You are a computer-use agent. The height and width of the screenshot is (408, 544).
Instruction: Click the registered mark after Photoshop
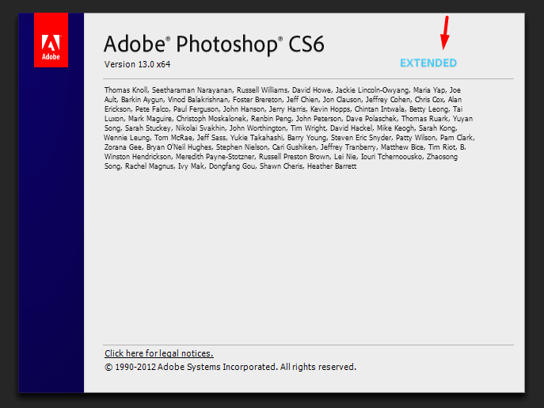point(280,38)
